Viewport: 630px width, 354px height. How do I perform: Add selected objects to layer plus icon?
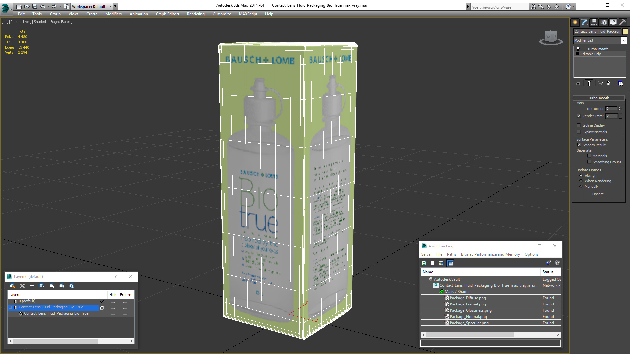[32, 286]
